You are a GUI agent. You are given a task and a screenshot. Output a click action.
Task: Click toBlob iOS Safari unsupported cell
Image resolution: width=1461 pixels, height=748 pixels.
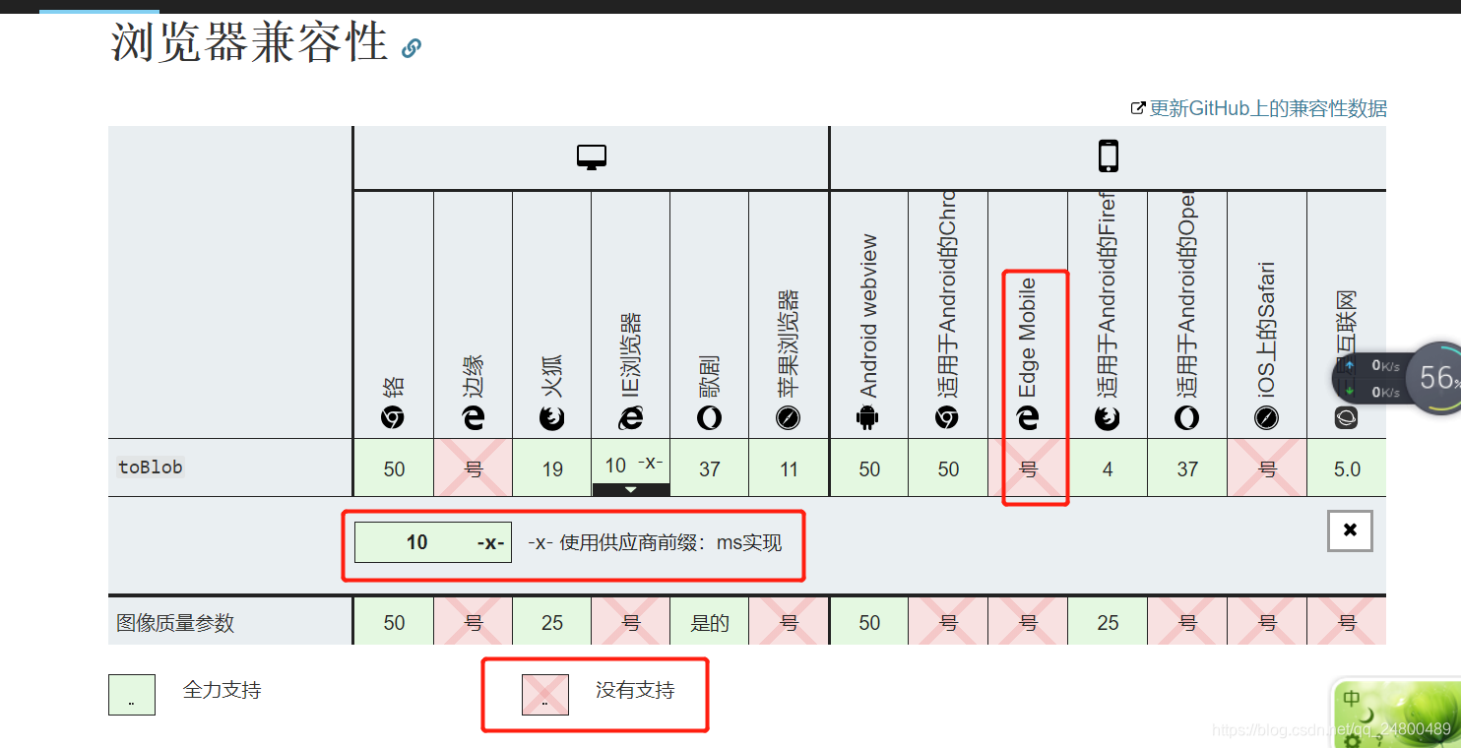click(x=1267, y=468)
